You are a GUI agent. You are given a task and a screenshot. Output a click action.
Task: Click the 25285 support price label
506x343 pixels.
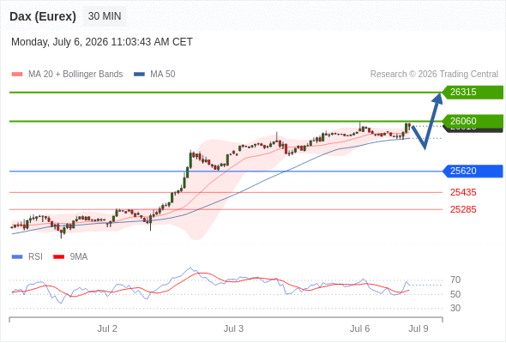(463, 210)
